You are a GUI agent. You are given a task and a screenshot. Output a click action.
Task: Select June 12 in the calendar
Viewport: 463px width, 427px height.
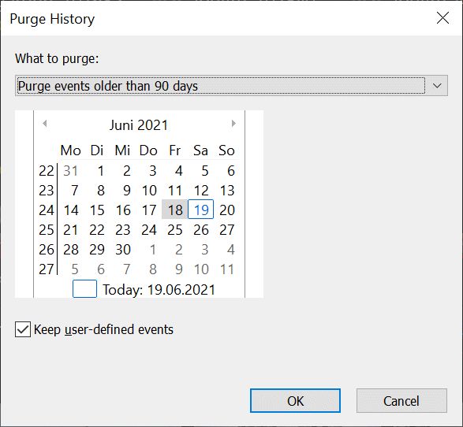(201, 190)
